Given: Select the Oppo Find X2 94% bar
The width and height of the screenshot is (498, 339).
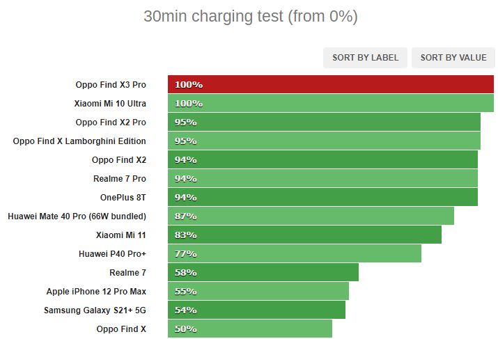Looking at the screenshot, I should coord(322,159).
